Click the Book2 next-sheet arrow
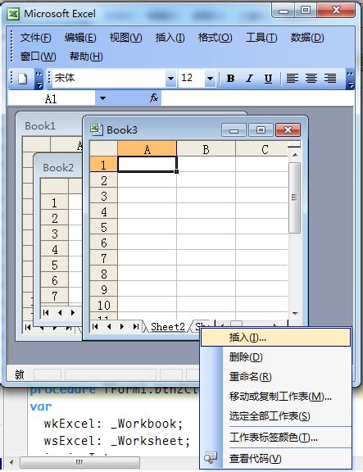Screen dimensions: 363x472 (73, 313)
